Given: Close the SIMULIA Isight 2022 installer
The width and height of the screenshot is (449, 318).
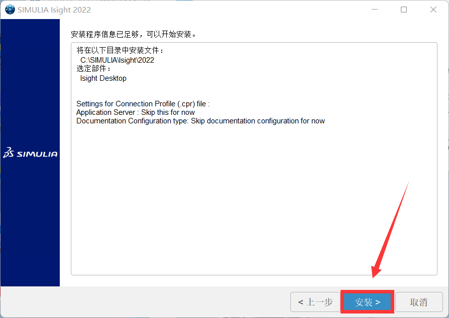Looking at the screenshot, I should pos(433,10).
